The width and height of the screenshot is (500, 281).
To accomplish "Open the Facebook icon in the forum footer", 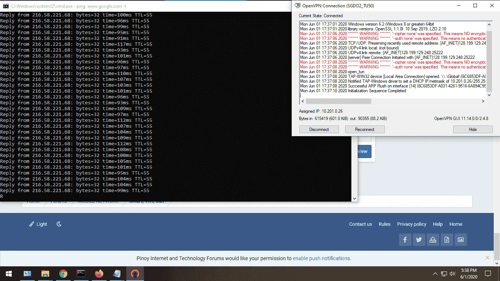I will (405, 240).
